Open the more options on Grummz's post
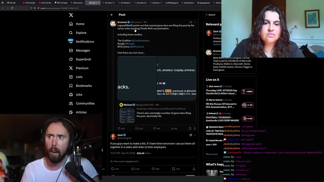This screenshot has height=182, width=324. (195, 22)
